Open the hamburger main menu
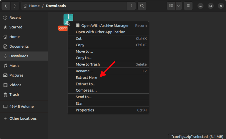 [189, 6]
